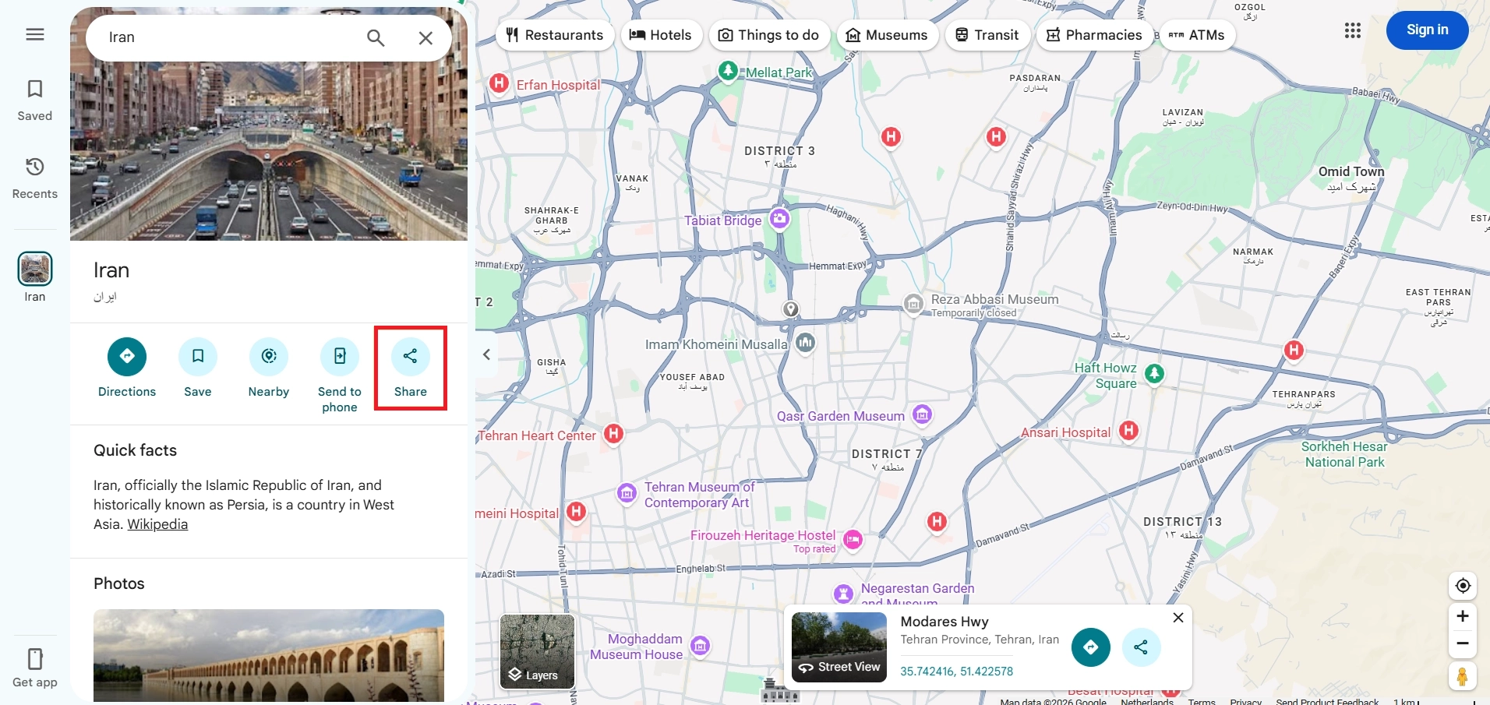Viewport: 1490px width, 705px height.
Task: Select the Museums chip
Action: tap(888, 35)
